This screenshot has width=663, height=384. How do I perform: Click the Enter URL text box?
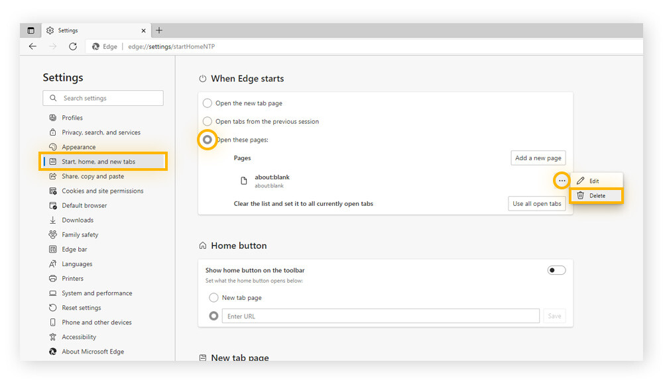(x=380, y=316)
